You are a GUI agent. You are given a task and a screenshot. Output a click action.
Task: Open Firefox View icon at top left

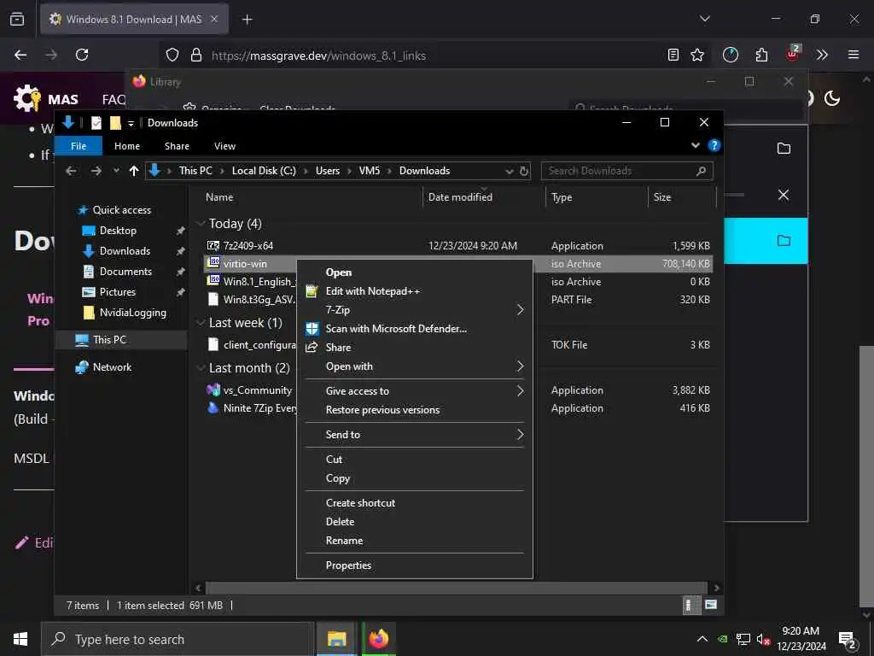17,19
